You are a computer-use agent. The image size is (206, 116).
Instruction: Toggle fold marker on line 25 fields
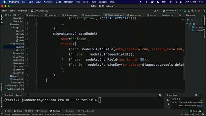click(x=37, y=44)
